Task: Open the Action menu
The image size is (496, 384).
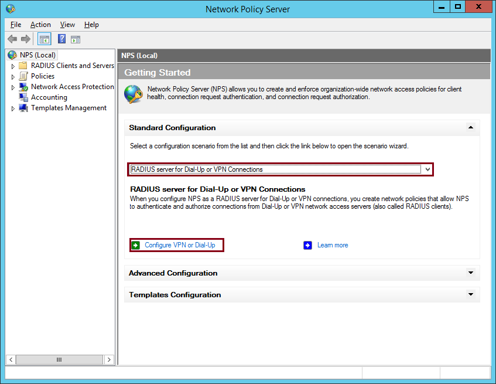Action: tap(40, 25)
